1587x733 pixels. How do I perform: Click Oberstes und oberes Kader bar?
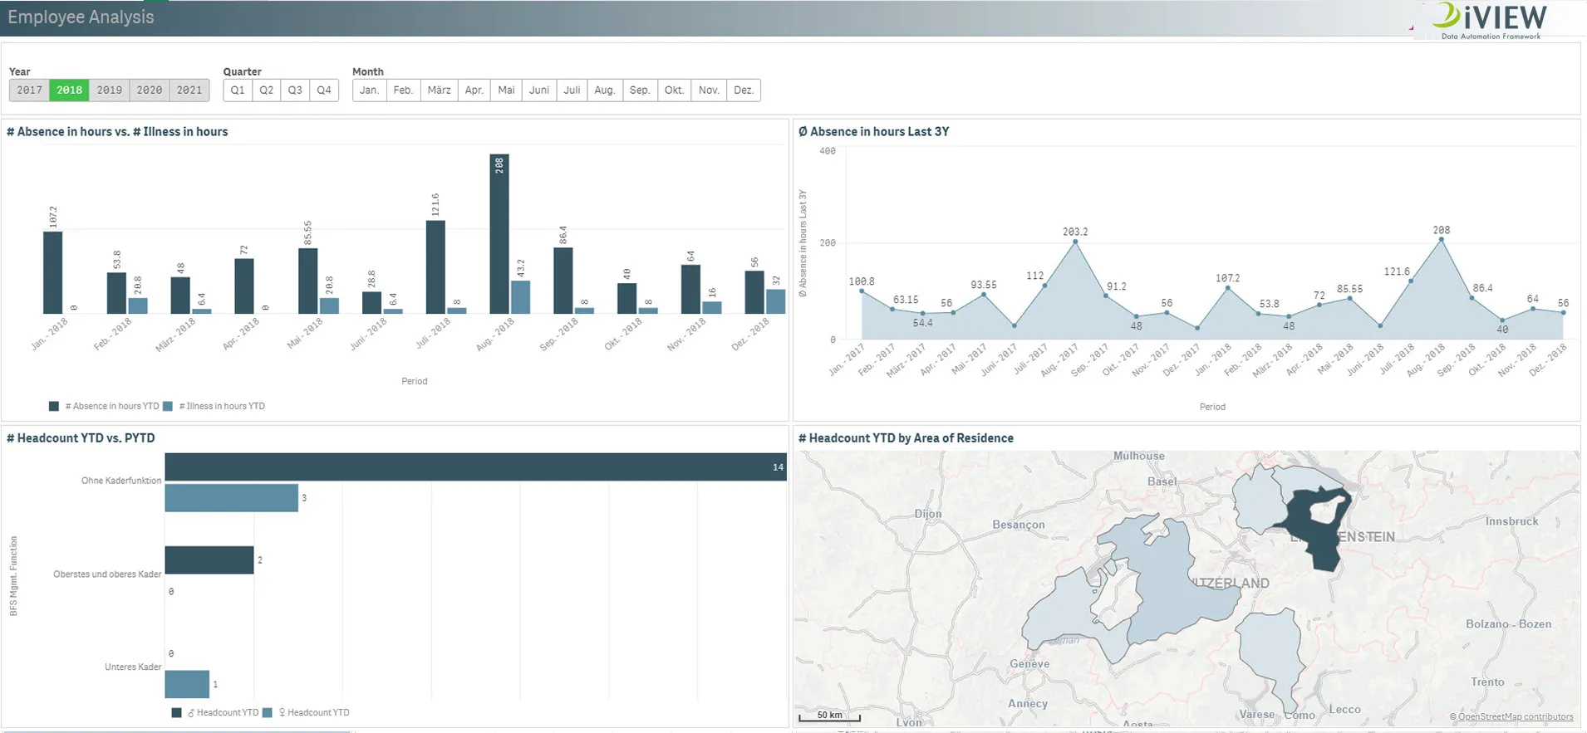pyautogui.click(x=209, y=560)
